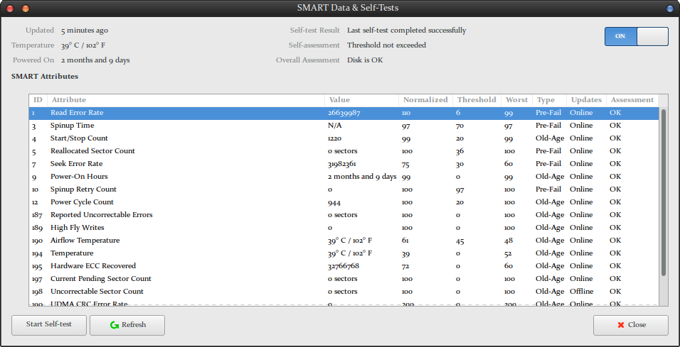Viewport: 680px width, 347px height.
Task: Select the High Fly Writes row
Action: tap(344, 228)
